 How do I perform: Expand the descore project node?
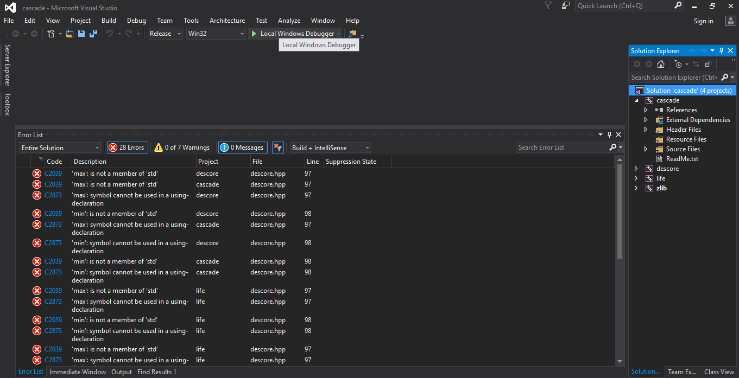[x=636, y=169]
